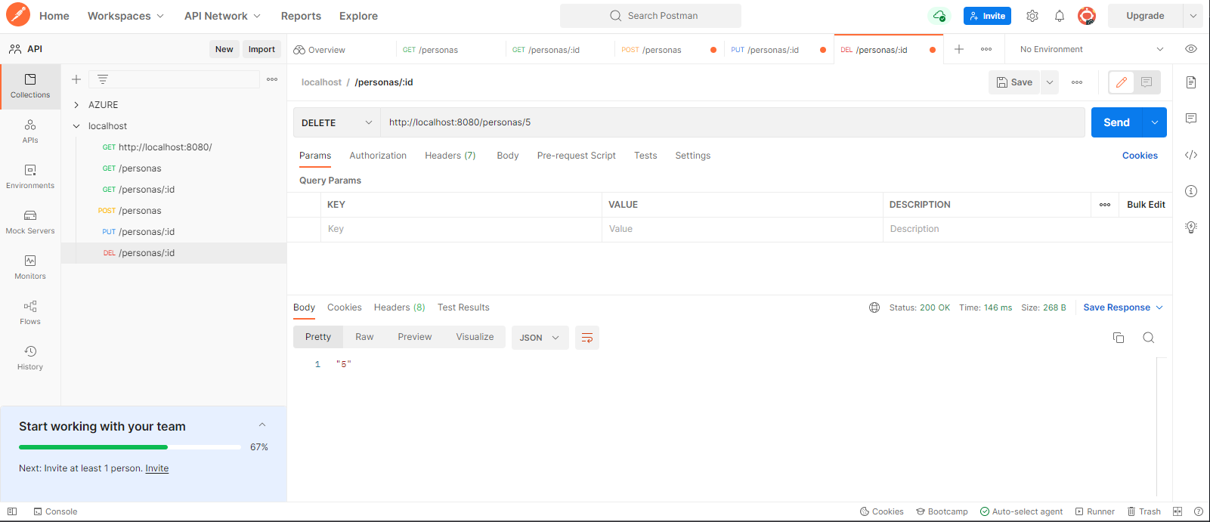The height and width of the screenshot is (522, 1210).
Task: Open tab bar more options
Action: point(986,49)
